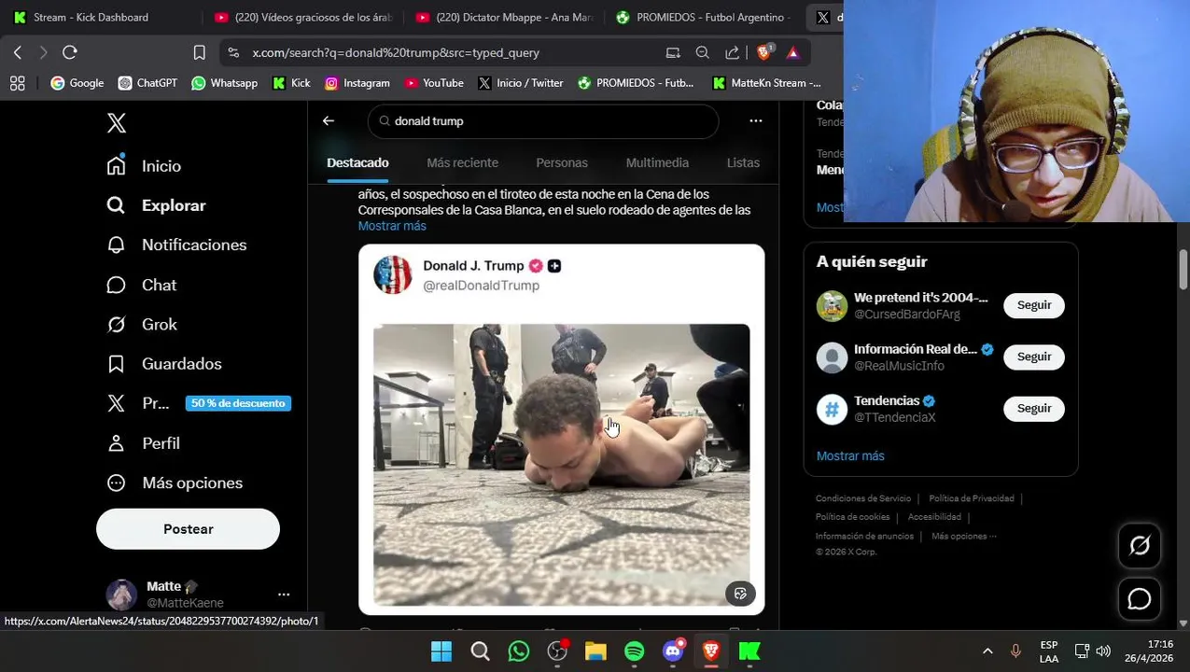Open Guardados bookmarks in the sidebar

click(163, 364)
